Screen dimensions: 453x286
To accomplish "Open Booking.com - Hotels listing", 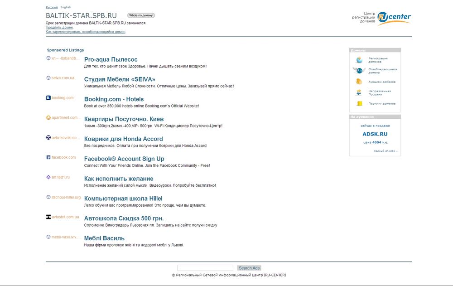I will tap(114, 99).
